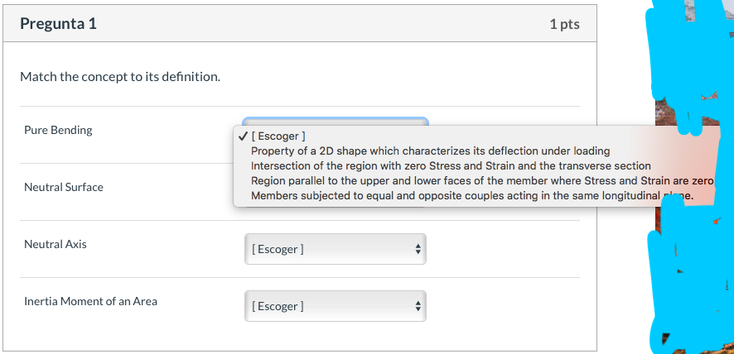Click the checkmark beside Escoger in list
The width and height of the screenshot is (734, 354).
[242, 136]
